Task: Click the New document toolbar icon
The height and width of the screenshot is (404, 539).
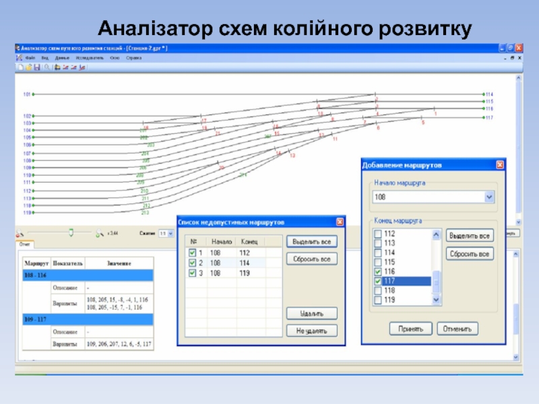Action: click(22, 67)
